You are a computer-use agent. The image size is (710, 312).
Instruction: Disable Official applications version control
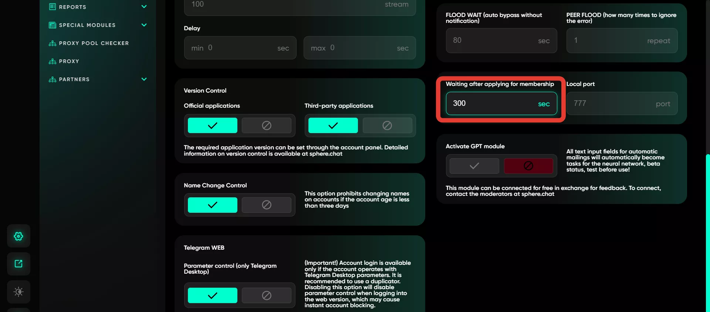click(x=267, y=125)
